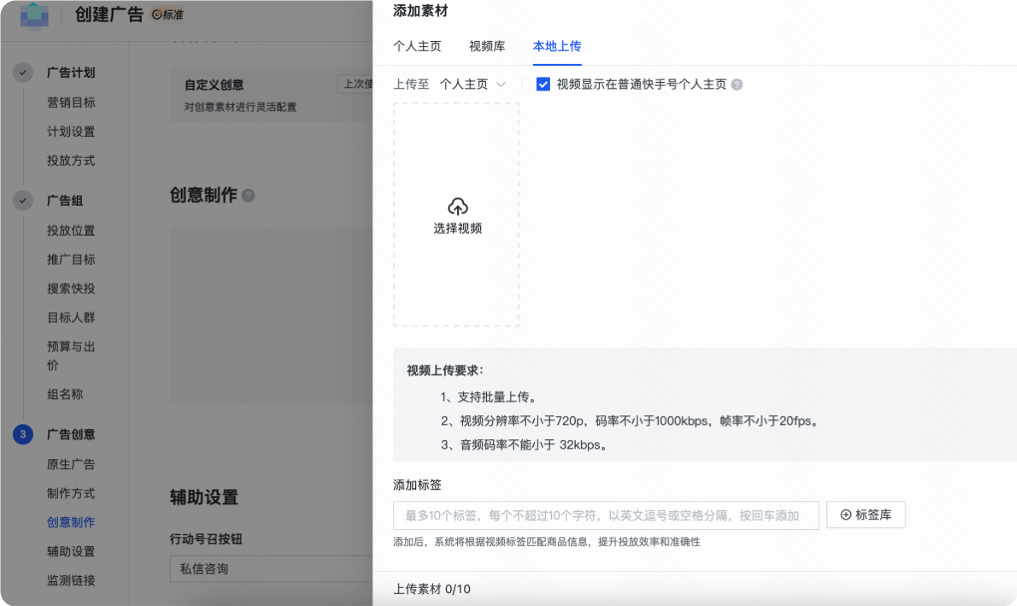Go to 广告创意 section in sidebar
Viewport: 1017px width, 606px height.
click(71, 434)
